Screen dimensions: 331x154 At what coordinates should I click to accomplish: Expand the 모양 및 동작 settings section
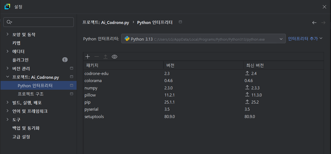coord(7,35)
